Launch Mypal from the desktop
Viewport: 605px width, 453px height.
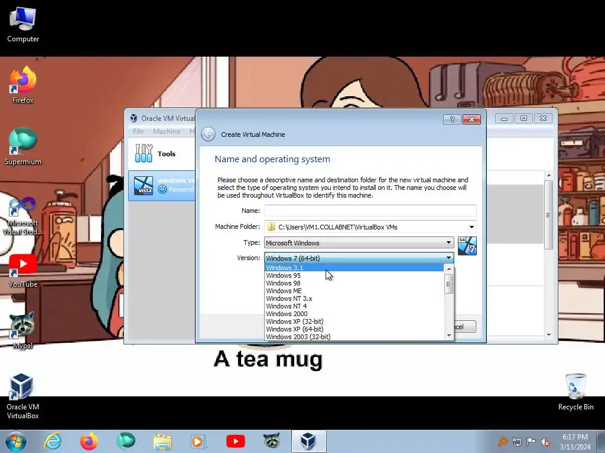pos(23,330)
